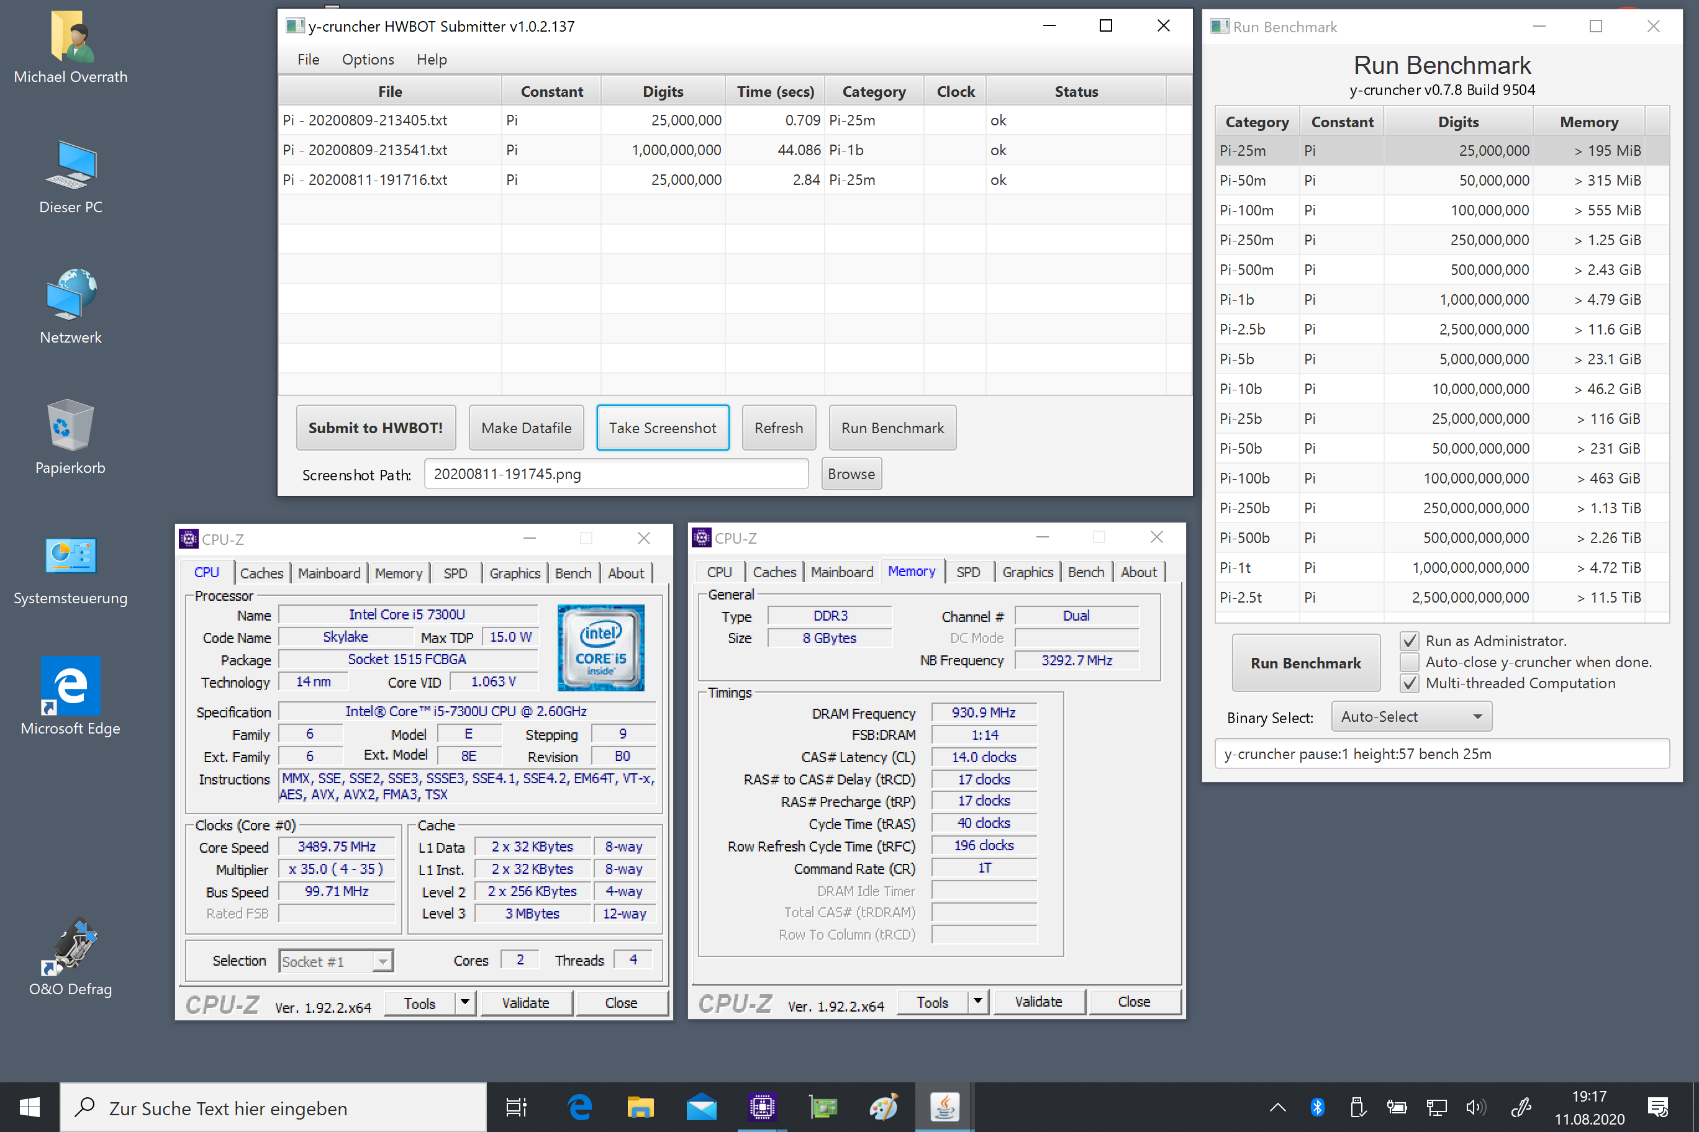Sort by Time (secs) column header
The image size is (1699, 1132).
pos(775,91)
